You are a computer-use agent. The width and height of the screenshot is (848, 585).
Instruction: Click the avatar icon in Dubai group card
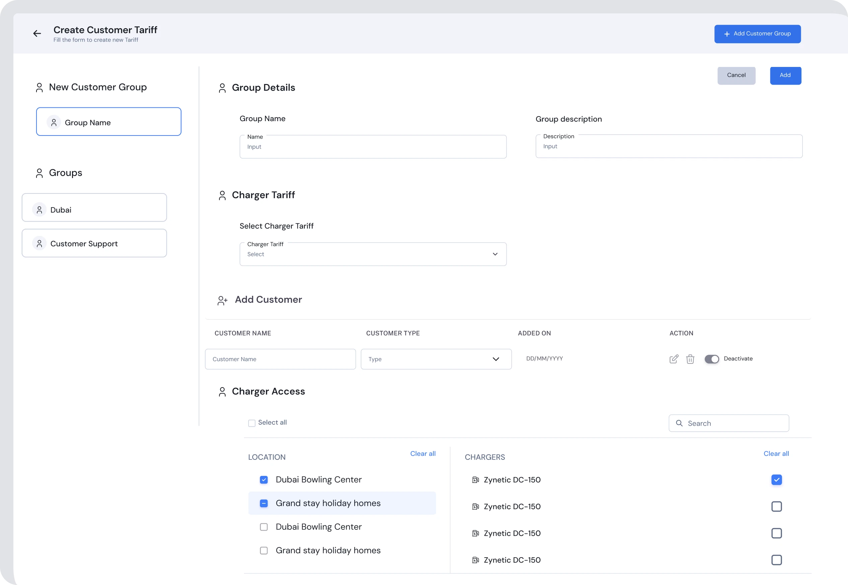(x=39, y=210)
